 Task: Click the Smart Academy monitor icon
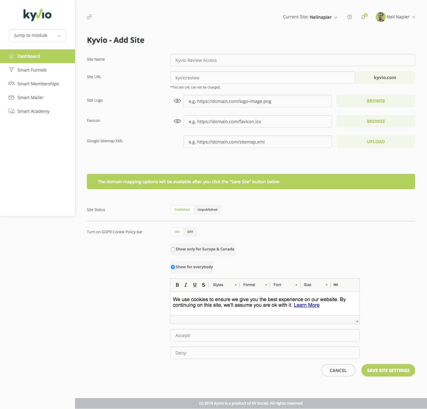tap(12, 111)
